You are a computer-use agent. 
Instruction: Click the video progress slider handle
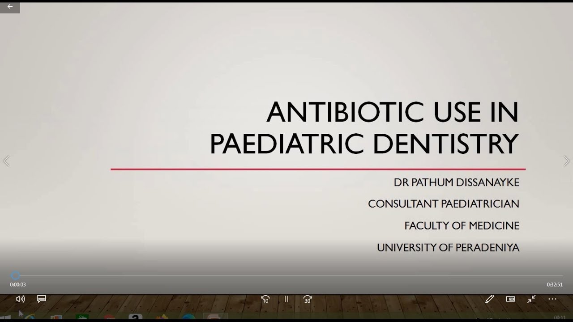coord(15,275)
